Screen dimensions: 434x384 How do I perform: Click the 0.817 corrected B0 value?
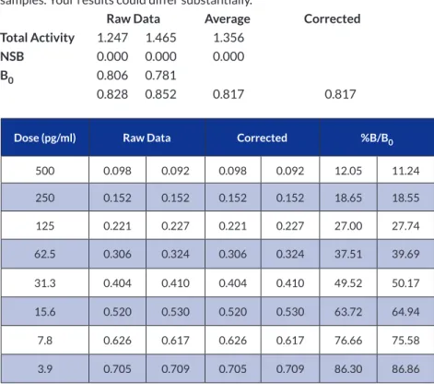pyautogui.click(x=340, y=94)
